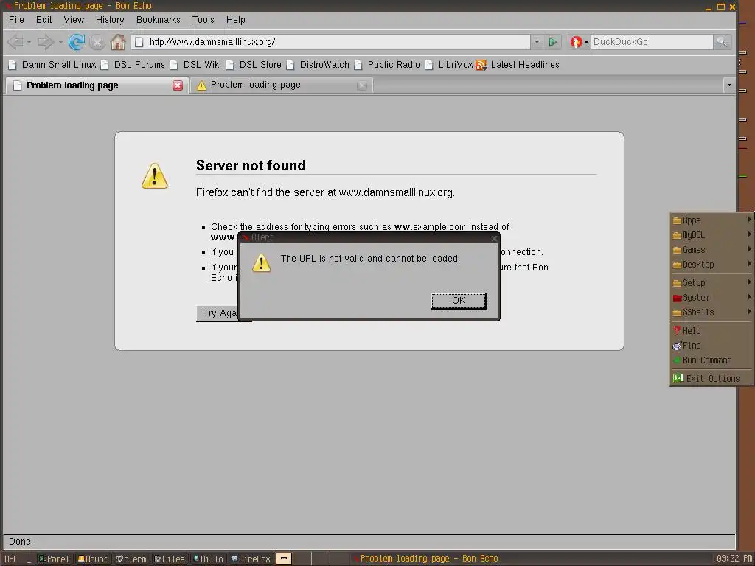The width and height of the screenshot is (755, 566).
Task: Open Exit Options in desktop menu
Action: tap(711, 378)
